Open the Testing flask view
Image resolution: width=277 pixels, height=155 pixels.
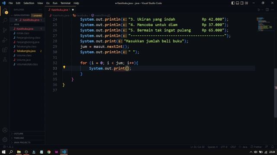tap(5, 59)
